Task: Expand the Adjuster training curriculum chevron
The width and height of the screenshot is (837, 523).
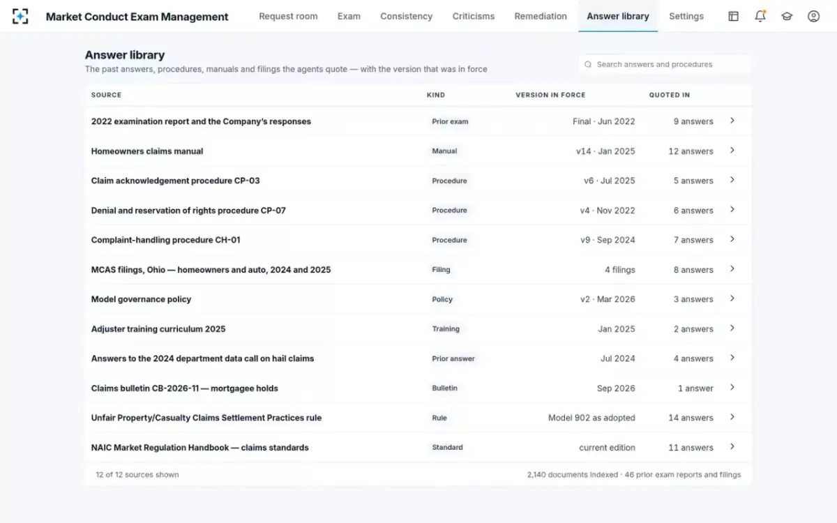Action: coord(732,328)
